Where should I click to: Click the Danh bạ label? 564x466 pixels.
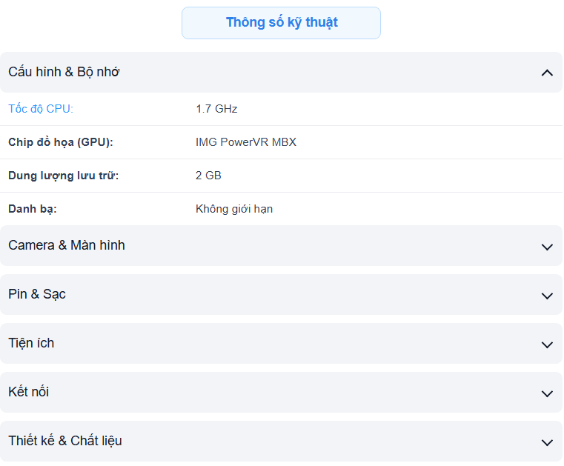[33, 209]
